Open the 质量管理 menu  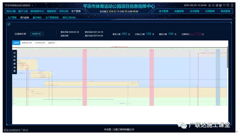tap(179, 11)
